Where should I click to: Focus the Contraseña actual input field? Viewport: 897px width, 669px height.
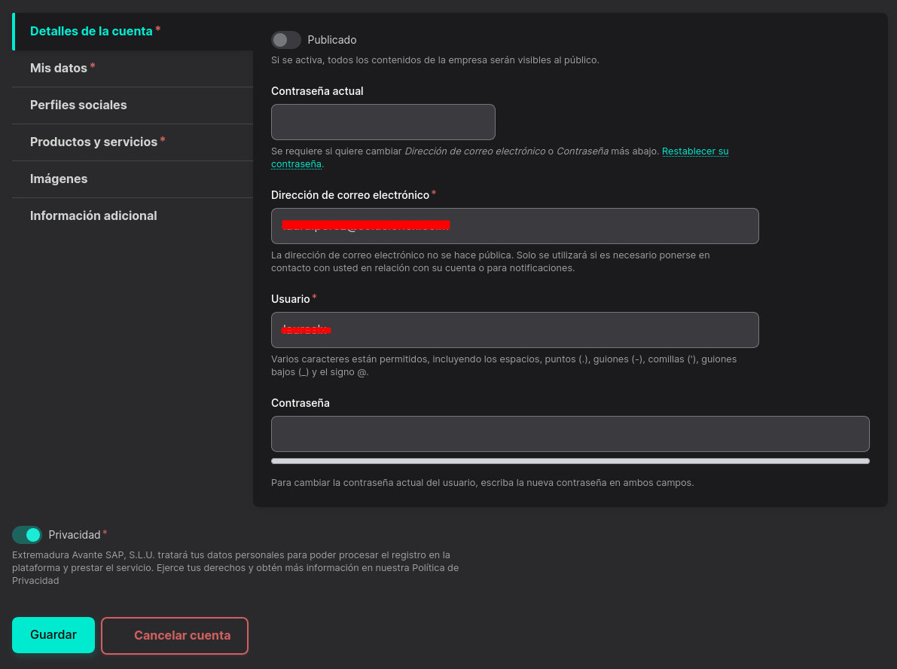tap(383, 122)
